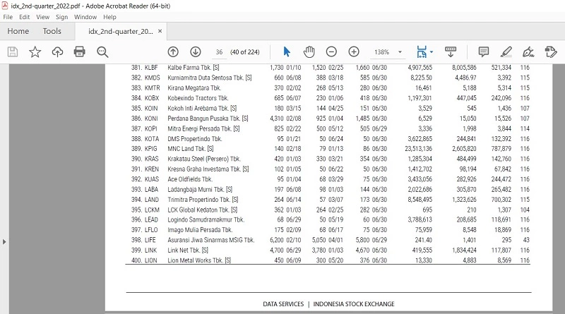
Task: Upload file to cloud icon
Action: click(x=57, y=52)
